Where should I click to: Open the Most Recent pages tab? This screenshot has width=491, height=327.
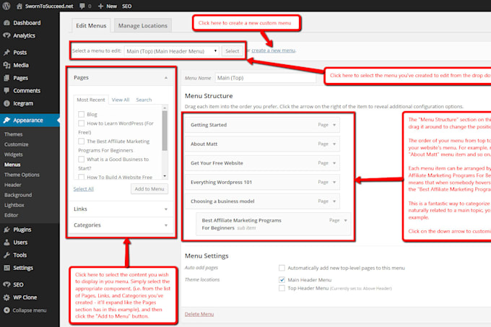click(x=91, y=100)
